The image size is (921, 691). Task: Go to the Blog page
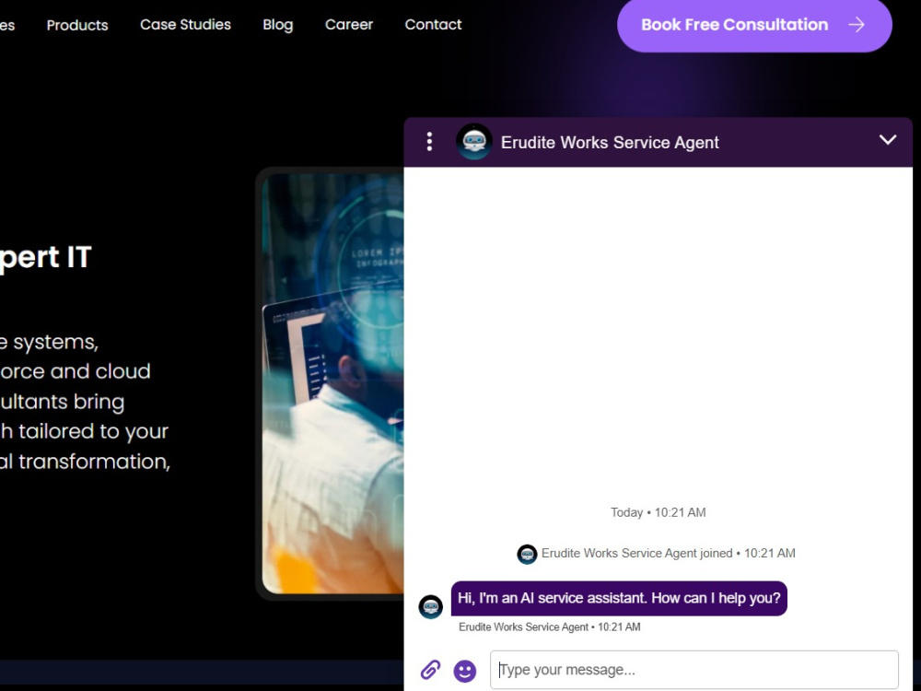[x=278, y=25]
